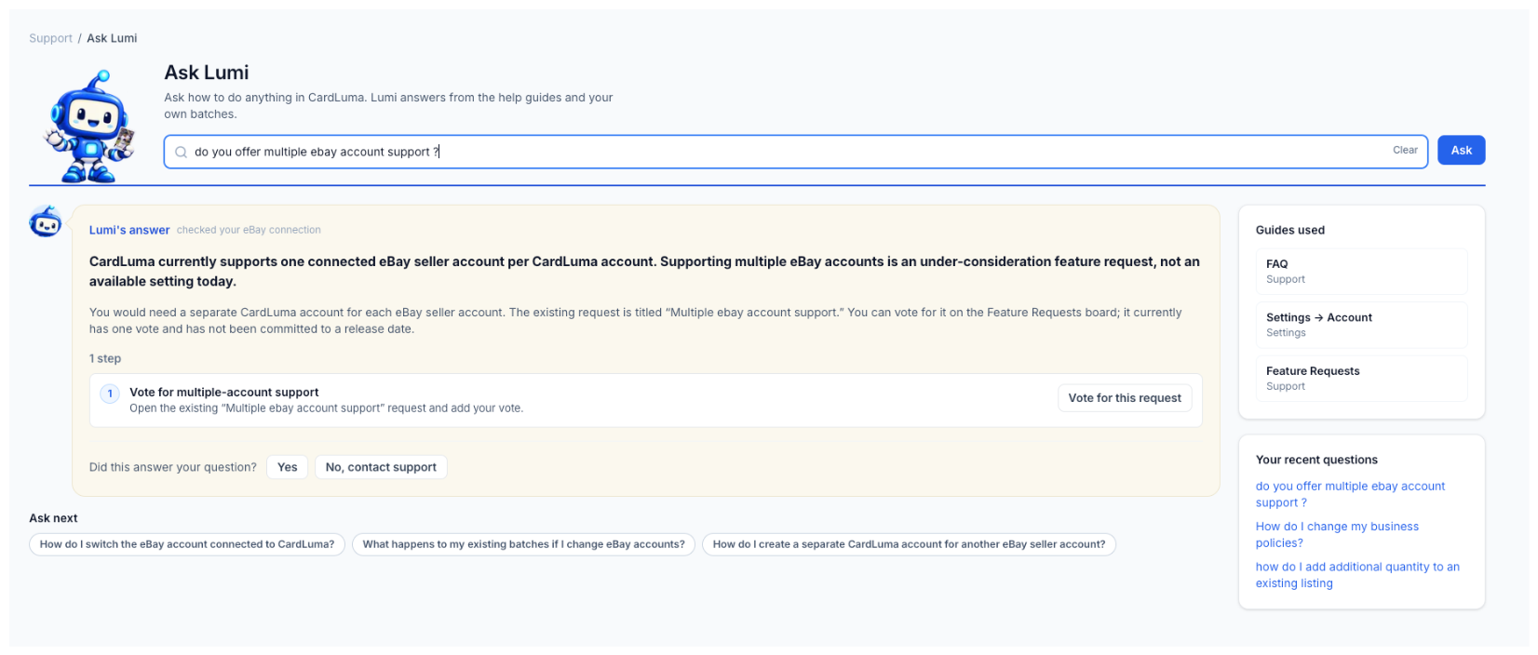Click the 'checked your eBay connection' note
Screen dimensions: 1538x655
pyautogui.click(x=249, y=230)
